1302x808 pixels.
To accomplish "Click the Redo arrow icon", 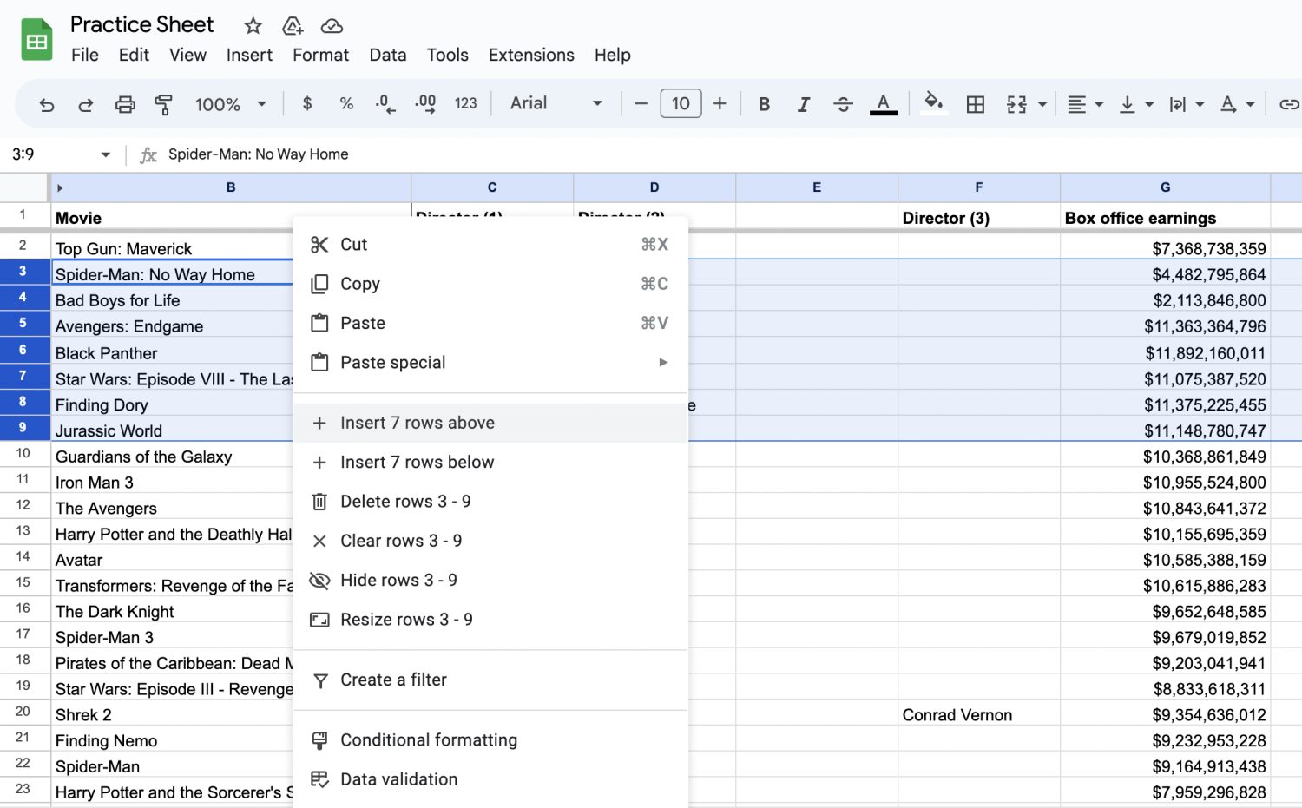I will point(85,104).
